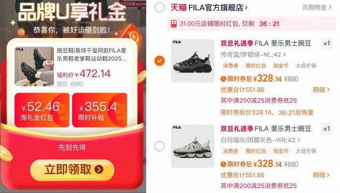Open 充购物金 link at top right
The image size is (340, 193).
coord(317,8)
